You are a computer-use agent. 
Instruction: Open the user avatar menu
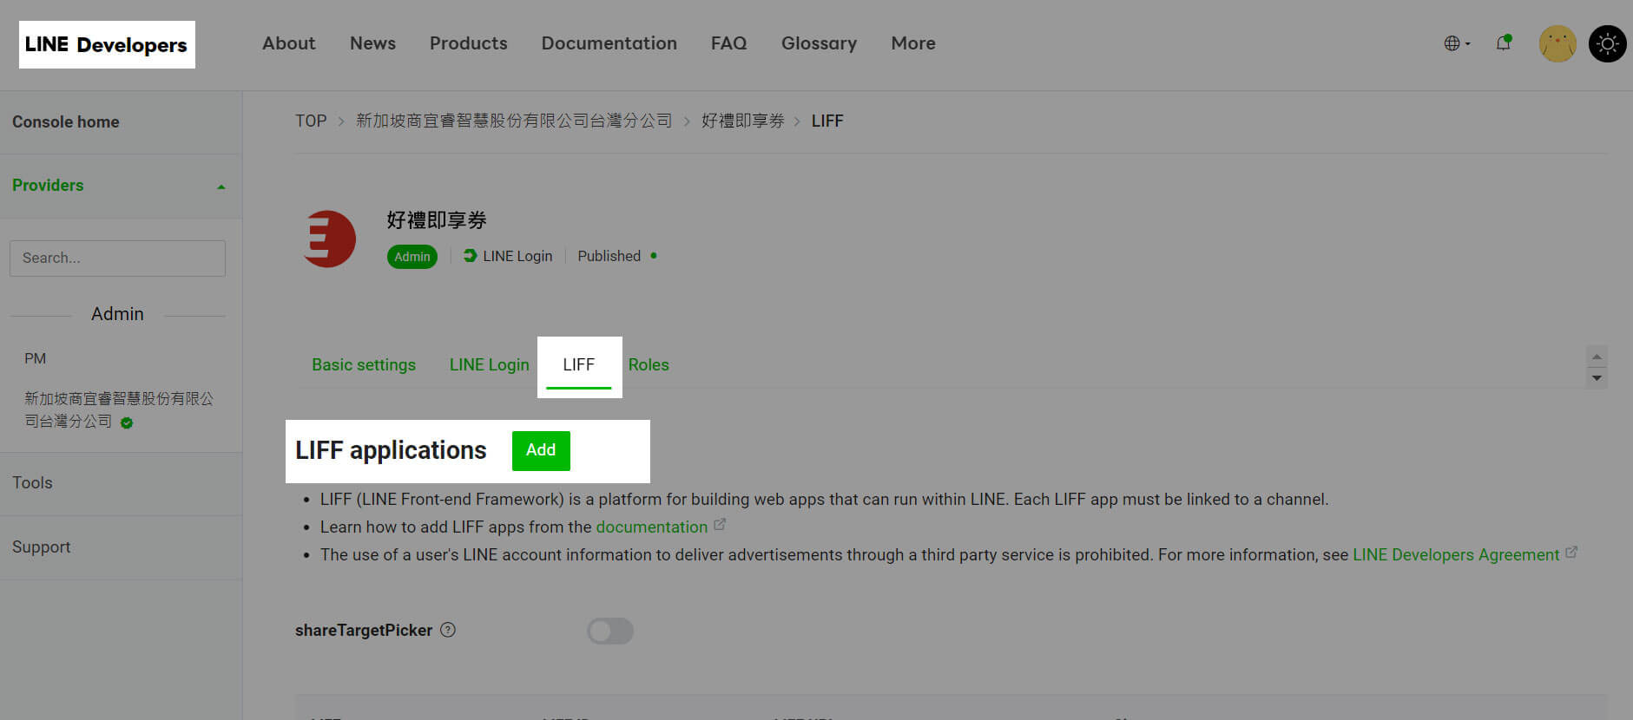[1557, 43]
